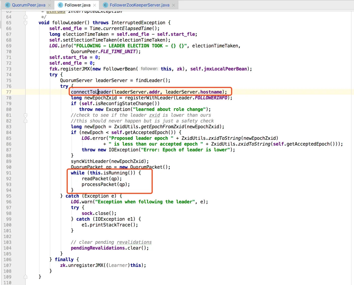Screen dimensions: 354x285
Task: Switch to the QuorumPeer.java tab
Action: pyautogui.click(x=29, y=5)
